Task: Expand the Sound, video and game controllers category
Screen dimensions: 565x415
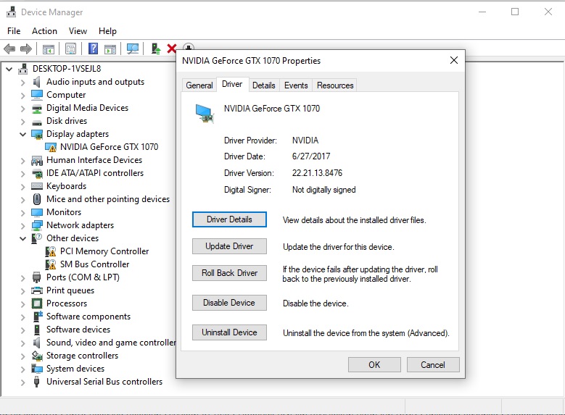Action: pyautogui.click(x=22, y=343)
